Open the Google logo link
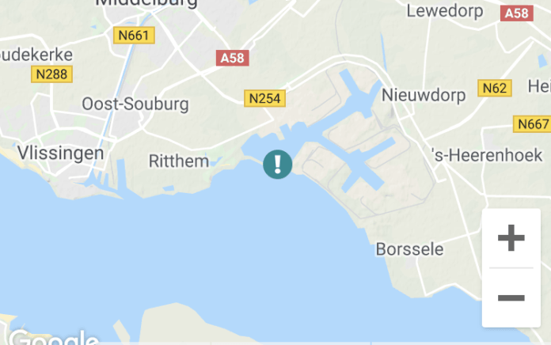 (53, 338)
